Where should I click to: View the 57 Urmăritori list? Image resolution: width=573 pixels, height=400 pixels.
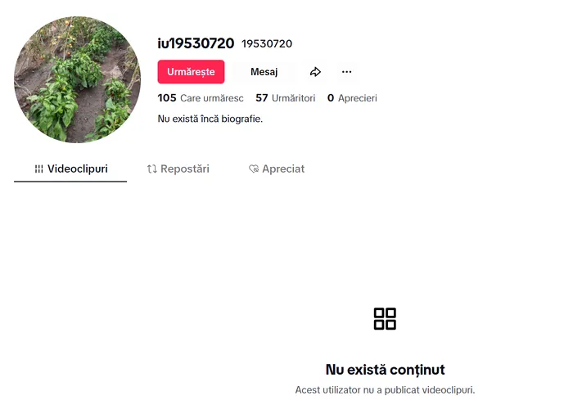point(285,98)
